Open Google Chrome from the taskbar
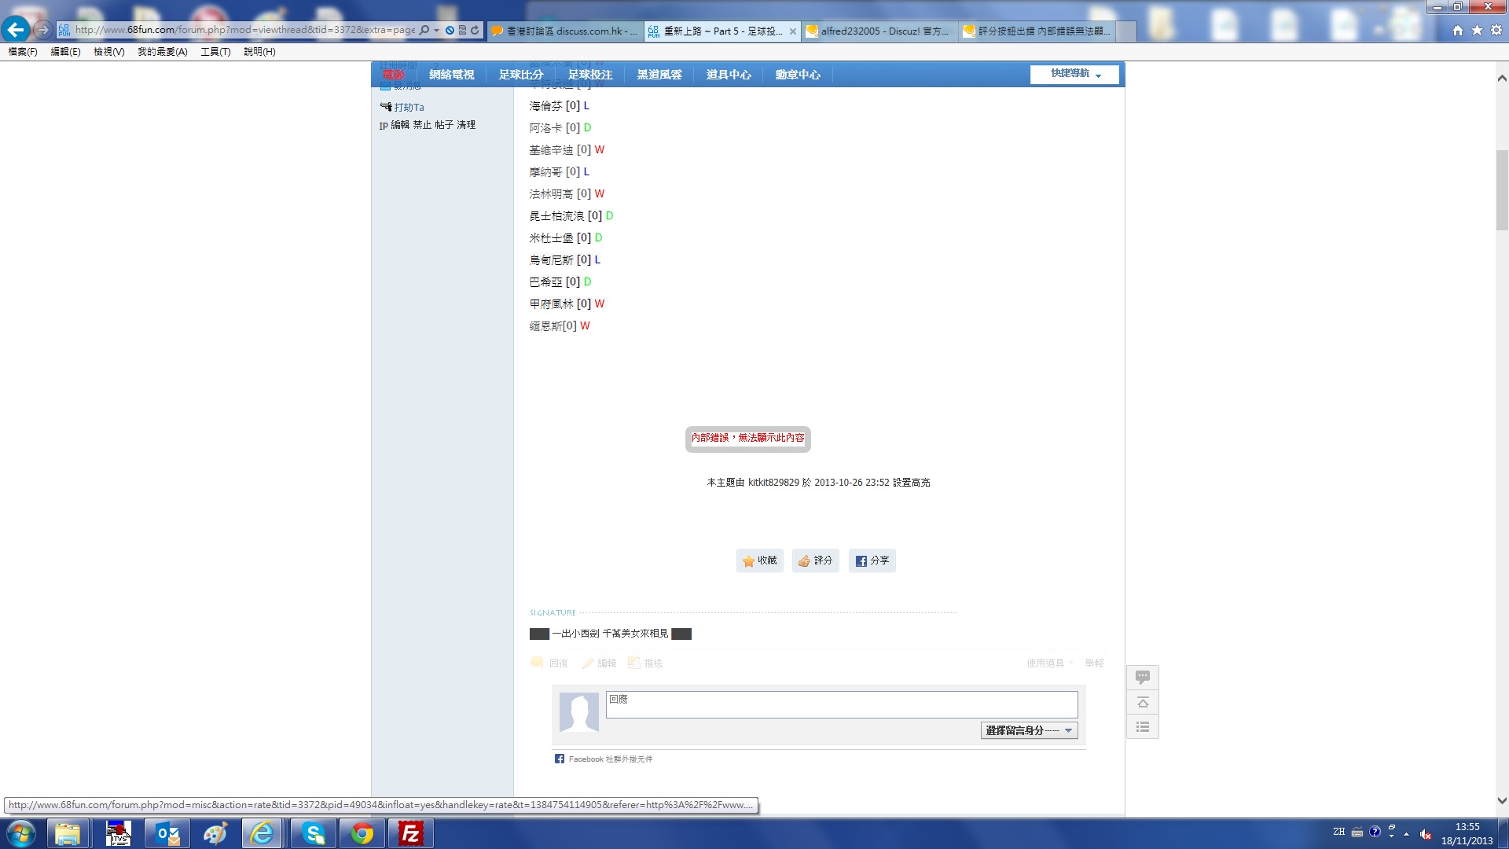The width and height of the screenshot is (1509, 849). coord(362,833)
